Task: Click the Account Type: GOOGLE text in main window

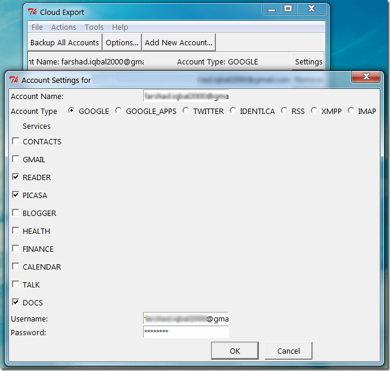Action: pos(218,61)
